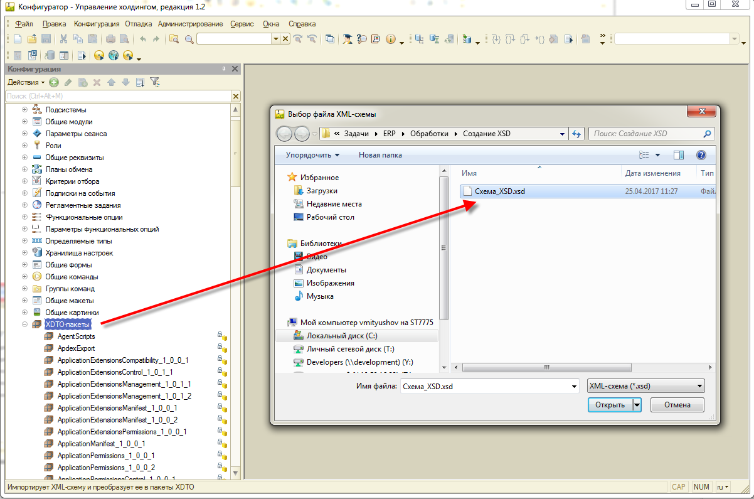Toggle the preview pane in file dialog
Image resolution: width=754 pixels, height=499 pixels.
(678, 155)
